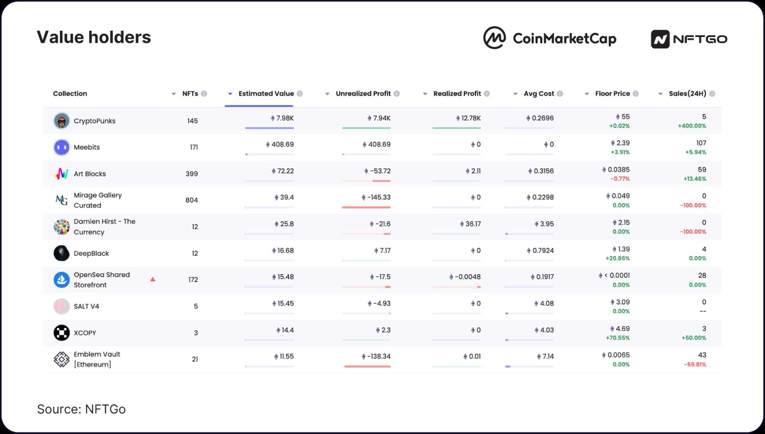
Task: Select the Estimated Value column header
Action: pos(266,94)
